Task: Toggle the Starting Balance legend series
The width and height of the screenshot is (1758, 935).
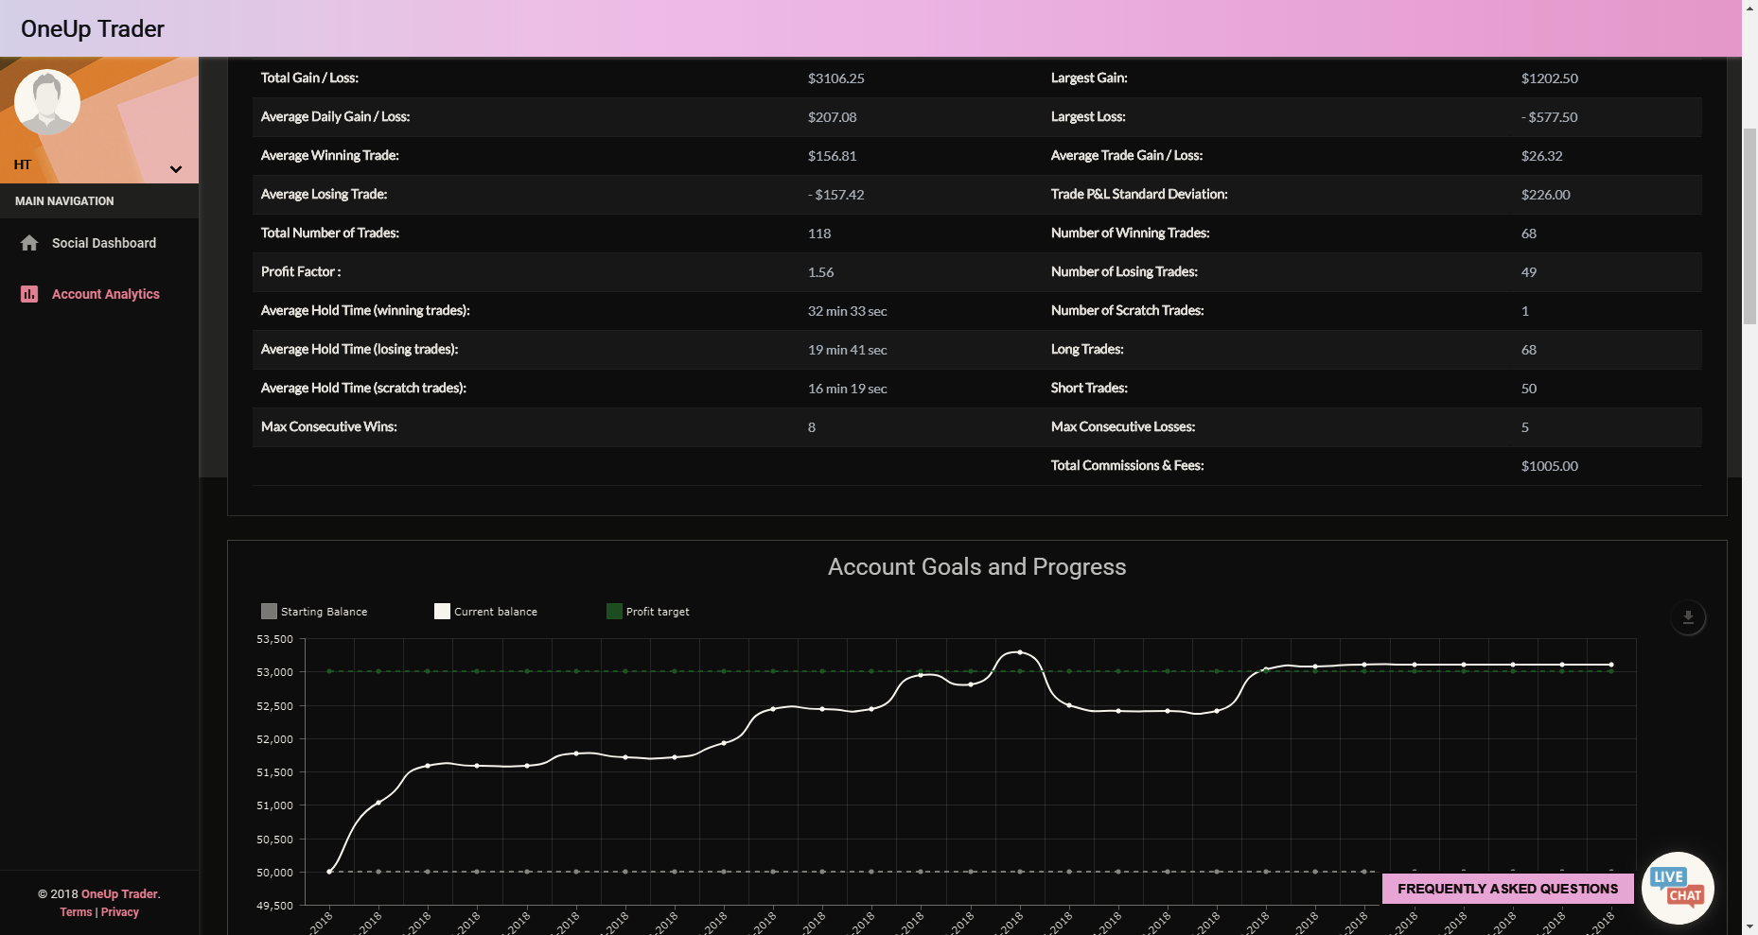Action: tap(314, 612)
